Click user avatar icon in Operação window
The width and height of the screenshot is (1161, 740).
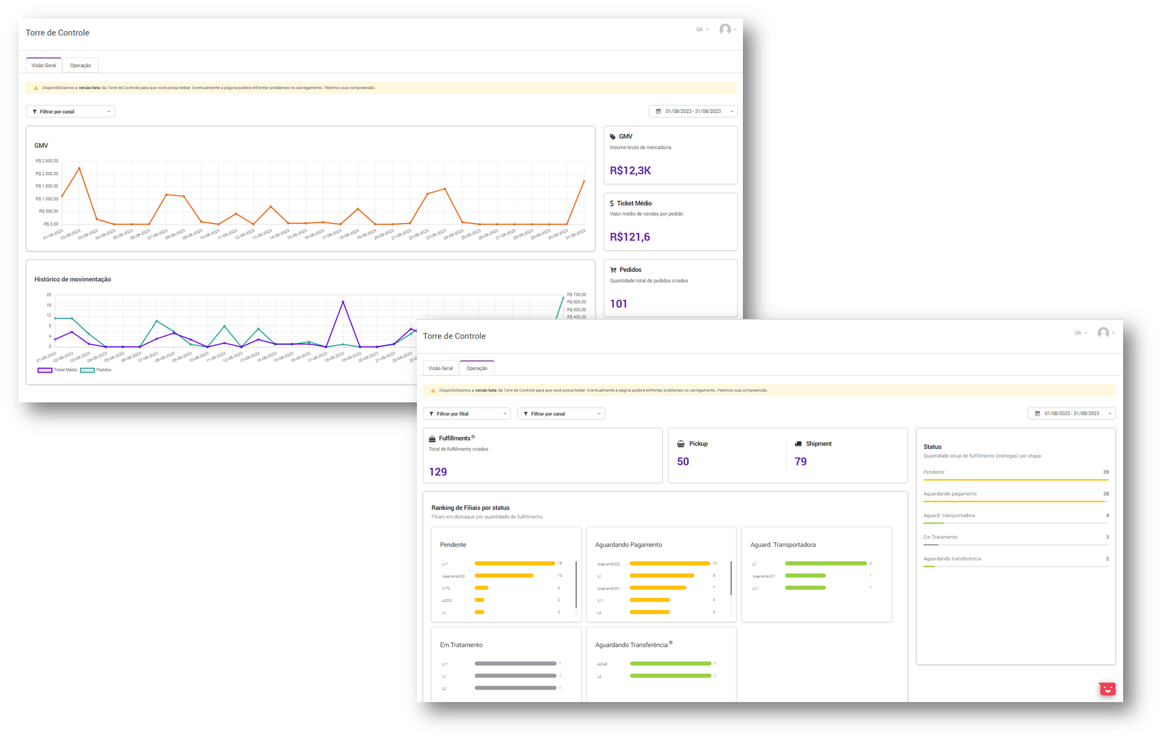tap(1103, 332)
